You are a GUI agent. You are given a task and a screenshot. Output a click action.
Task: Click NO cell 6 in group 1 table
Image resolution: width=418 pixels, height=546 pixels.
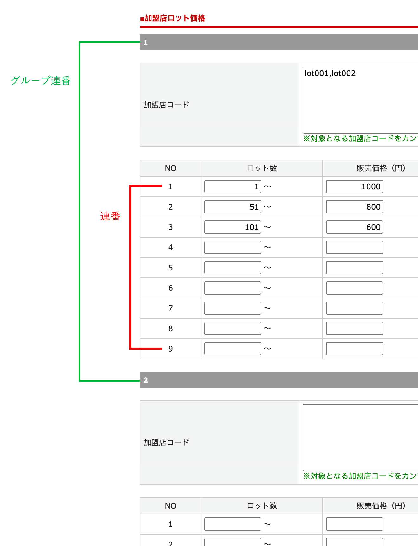point(170,288)
